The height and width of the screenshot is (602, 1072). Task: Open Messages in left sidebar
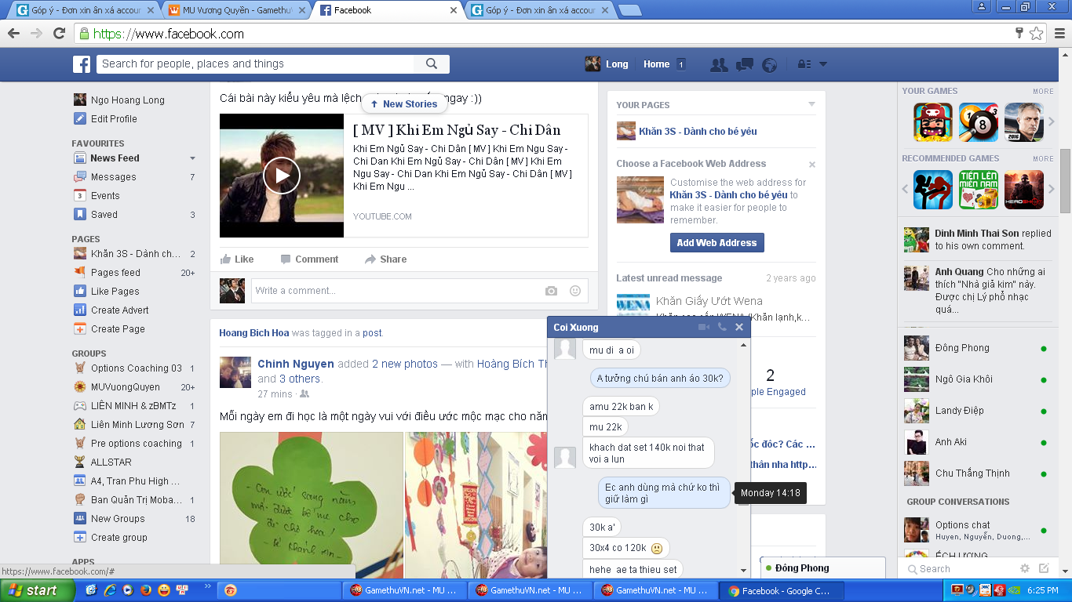[114, 177]
